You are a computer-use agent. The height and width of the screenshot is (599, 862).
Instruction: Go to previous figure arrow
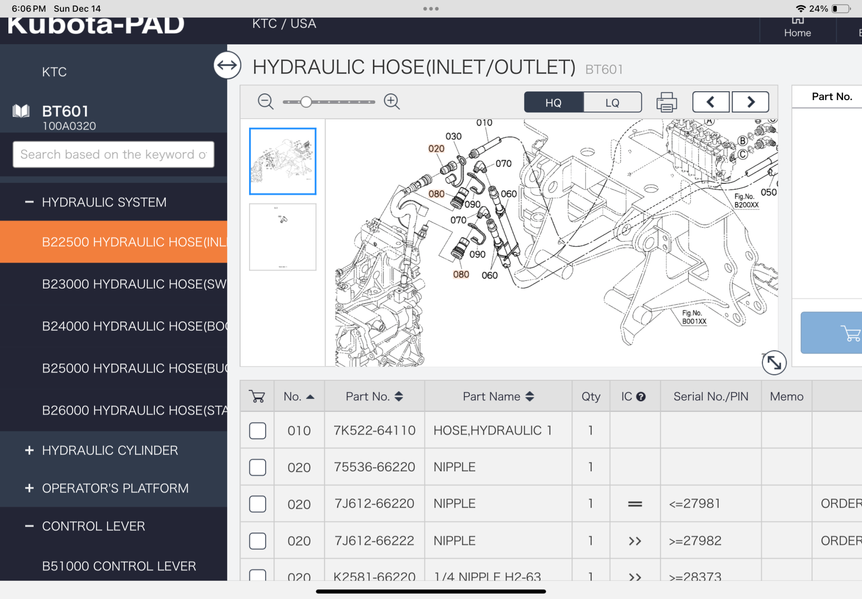tap(710, 102)
